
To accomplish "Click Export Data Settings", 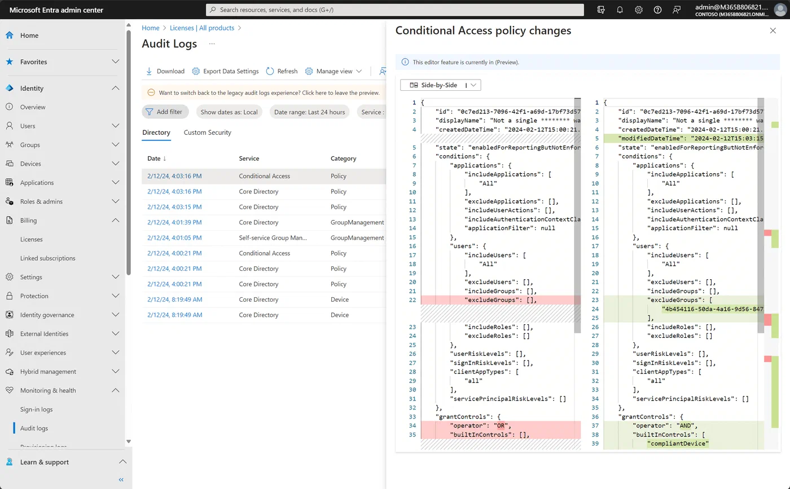I will click(225, 71).
